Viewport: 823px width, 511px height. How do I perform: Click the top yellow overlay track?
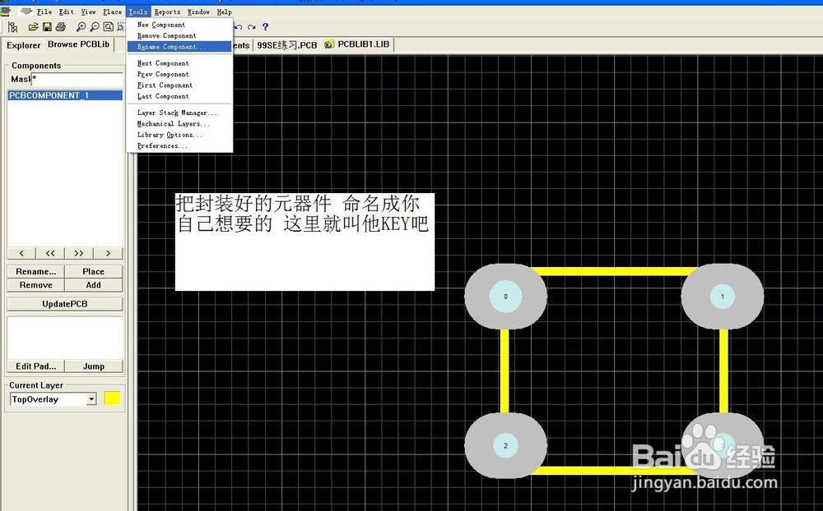(x=614, y=271)
